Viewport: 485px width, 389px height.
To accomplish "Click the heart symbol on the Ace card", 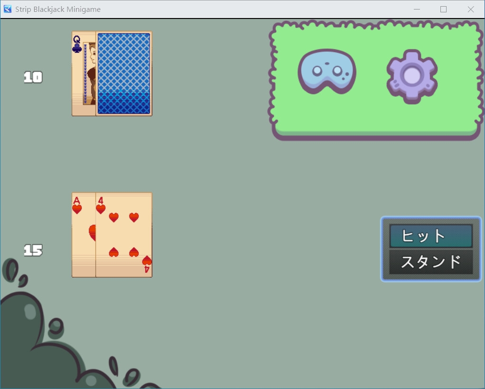I will coord(76,209).
